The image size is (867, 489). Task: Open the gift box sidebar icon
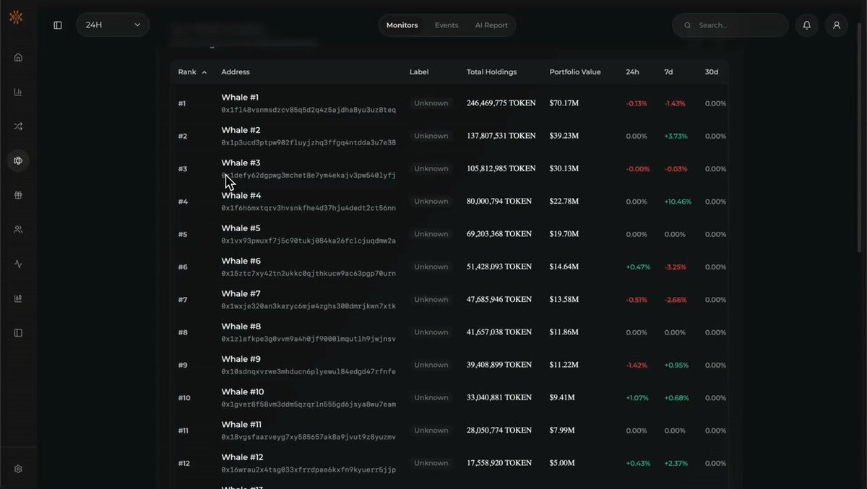18,195
